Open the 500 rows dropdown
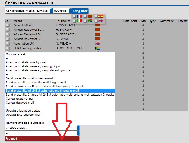 point(61,11)
